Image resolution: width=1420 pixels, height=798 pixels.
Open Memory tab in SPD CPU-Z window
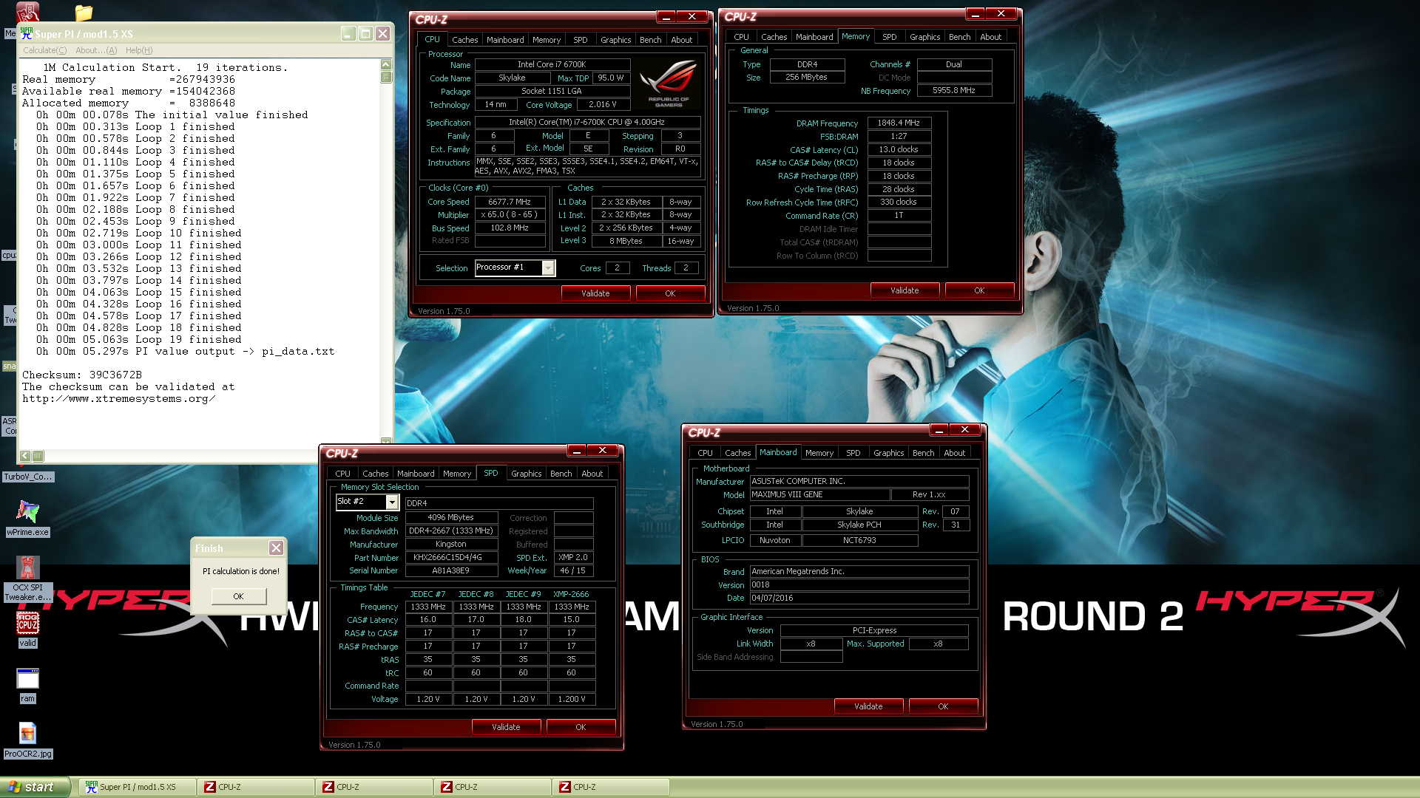(x=456, y=474)
